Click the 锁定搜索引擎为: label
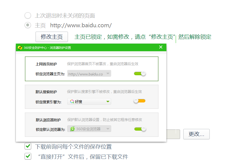The width and height of the screenshot is (237, 160). 48,102
